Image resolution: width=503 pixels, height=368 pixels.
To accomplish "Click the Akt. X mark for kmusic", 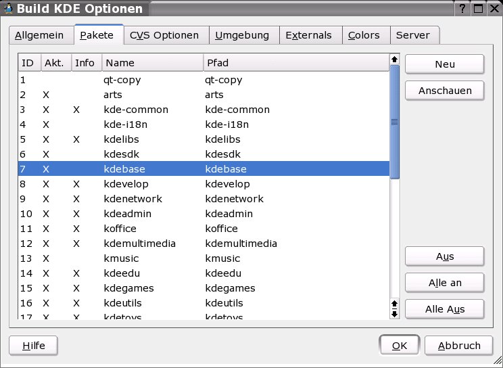I will click(x=46, y=258).
